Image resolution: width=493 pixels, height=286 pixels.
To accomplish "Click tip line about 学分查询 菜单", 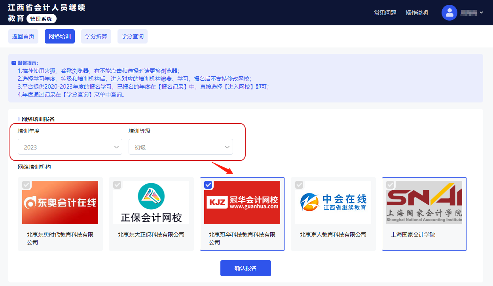I will pyautogui.click(x=71, y=95).
